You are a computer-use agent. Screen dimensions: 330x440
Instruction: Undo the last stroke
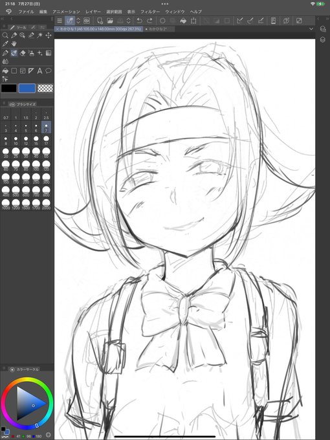pyautogui.click(x=139, y=21)
